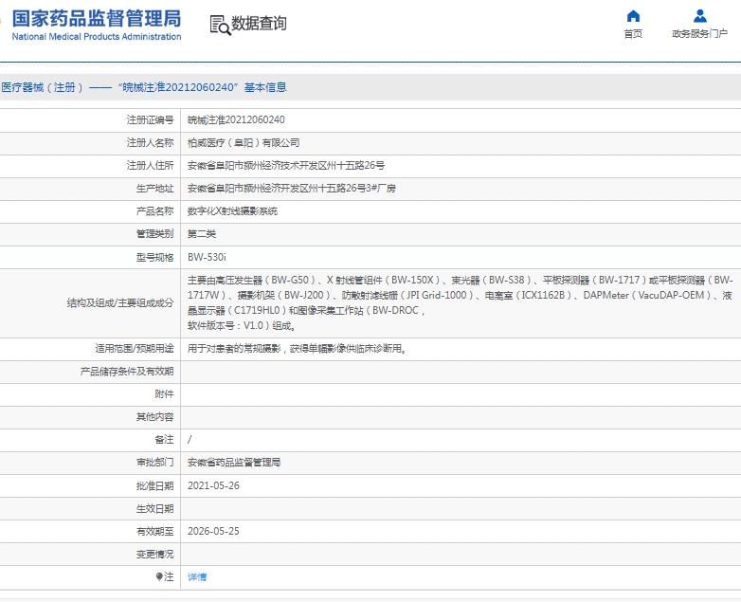Click the 变更情况 row label
Viewport: 741px width, 602px height.
[x=155, y=555]
